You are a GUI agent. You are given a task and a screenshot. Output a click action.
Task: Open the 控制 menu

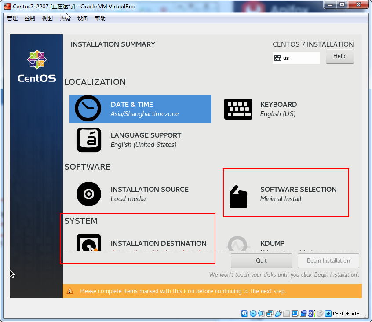pos(30,18)
